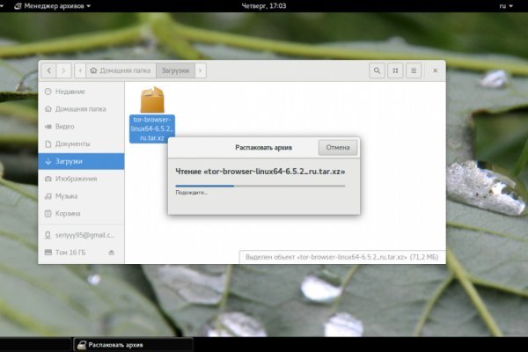Click the search icon in file manager toolbar
The height and width of the screenshot is (352, 528).
[377, 70]
